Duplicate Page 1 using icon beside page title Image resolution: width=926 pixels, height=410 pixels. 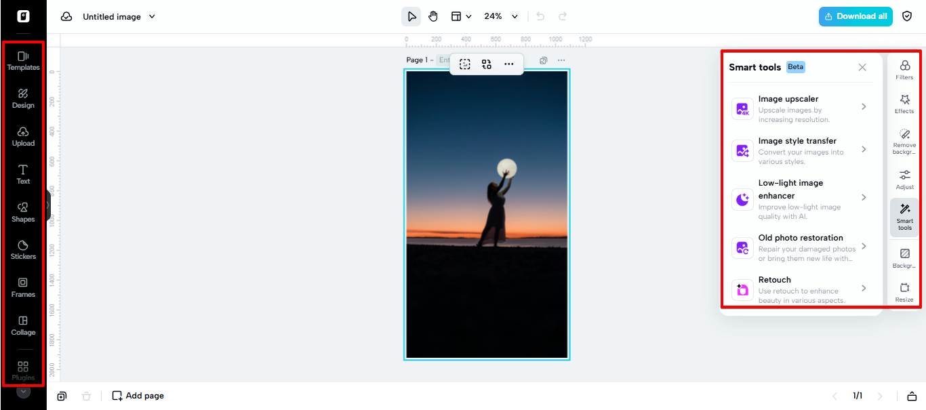(543, 60)
